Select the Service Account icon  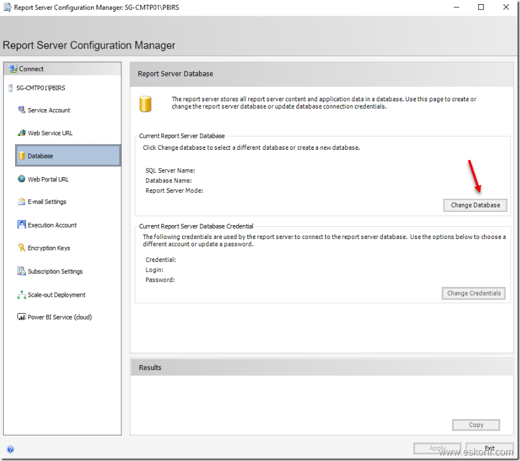point(22,110)
